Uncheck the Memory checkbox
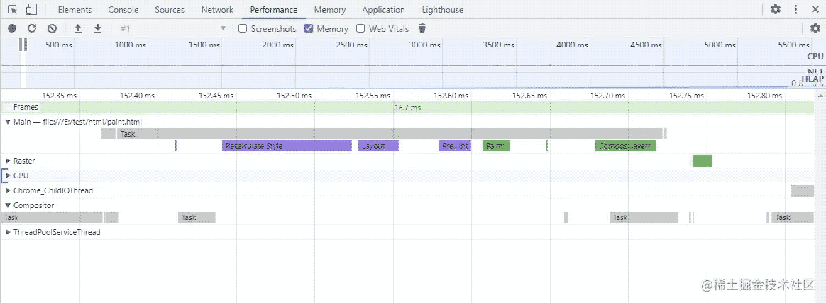Screen dimensions: 826x303 (309, 29)
